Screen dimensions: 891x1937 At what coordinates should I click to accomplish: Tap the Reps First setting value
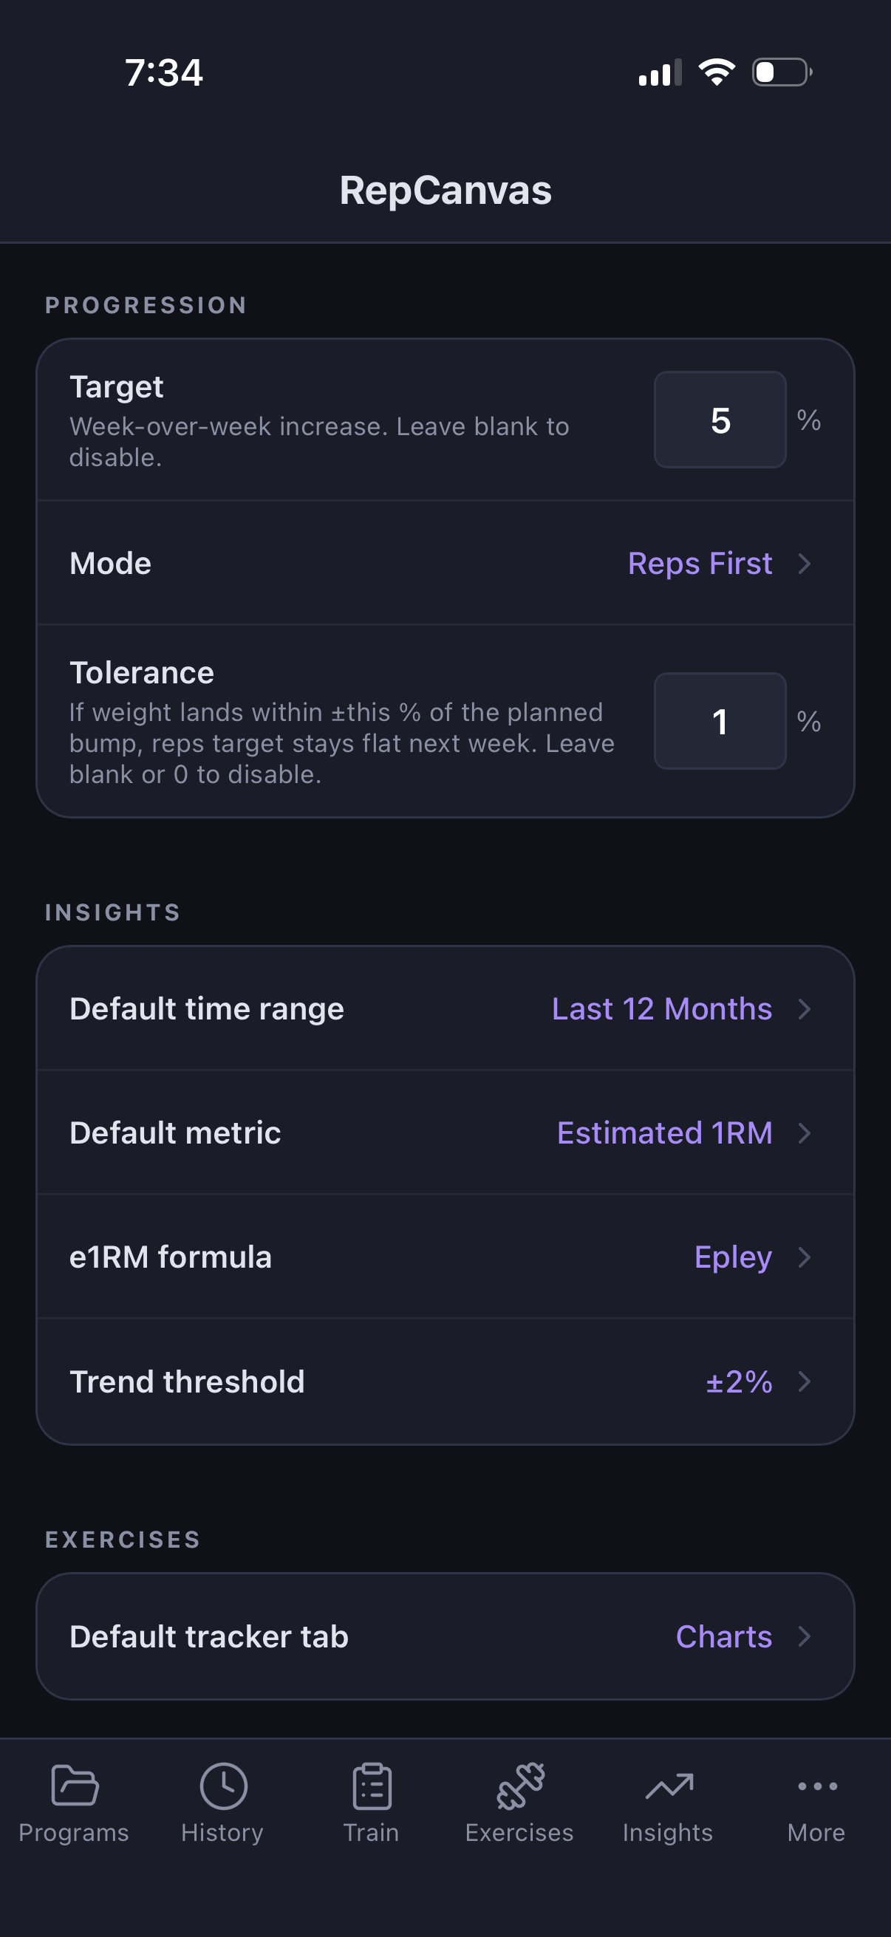click(699, 564)
